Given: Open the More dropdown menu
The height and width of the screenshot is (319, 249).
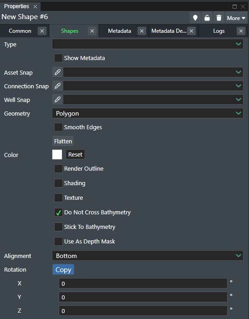Looking at the screenshot, I should [236, 18].
